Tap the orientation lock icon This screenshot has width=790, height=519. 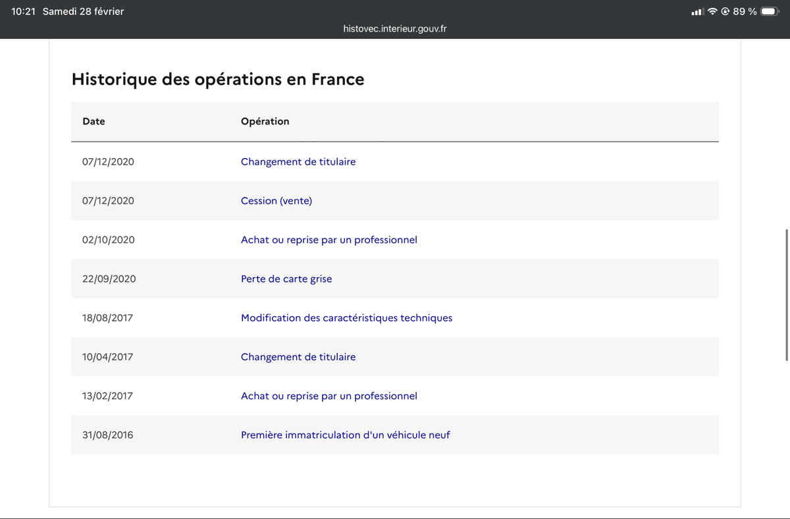(x=725, y=11)
